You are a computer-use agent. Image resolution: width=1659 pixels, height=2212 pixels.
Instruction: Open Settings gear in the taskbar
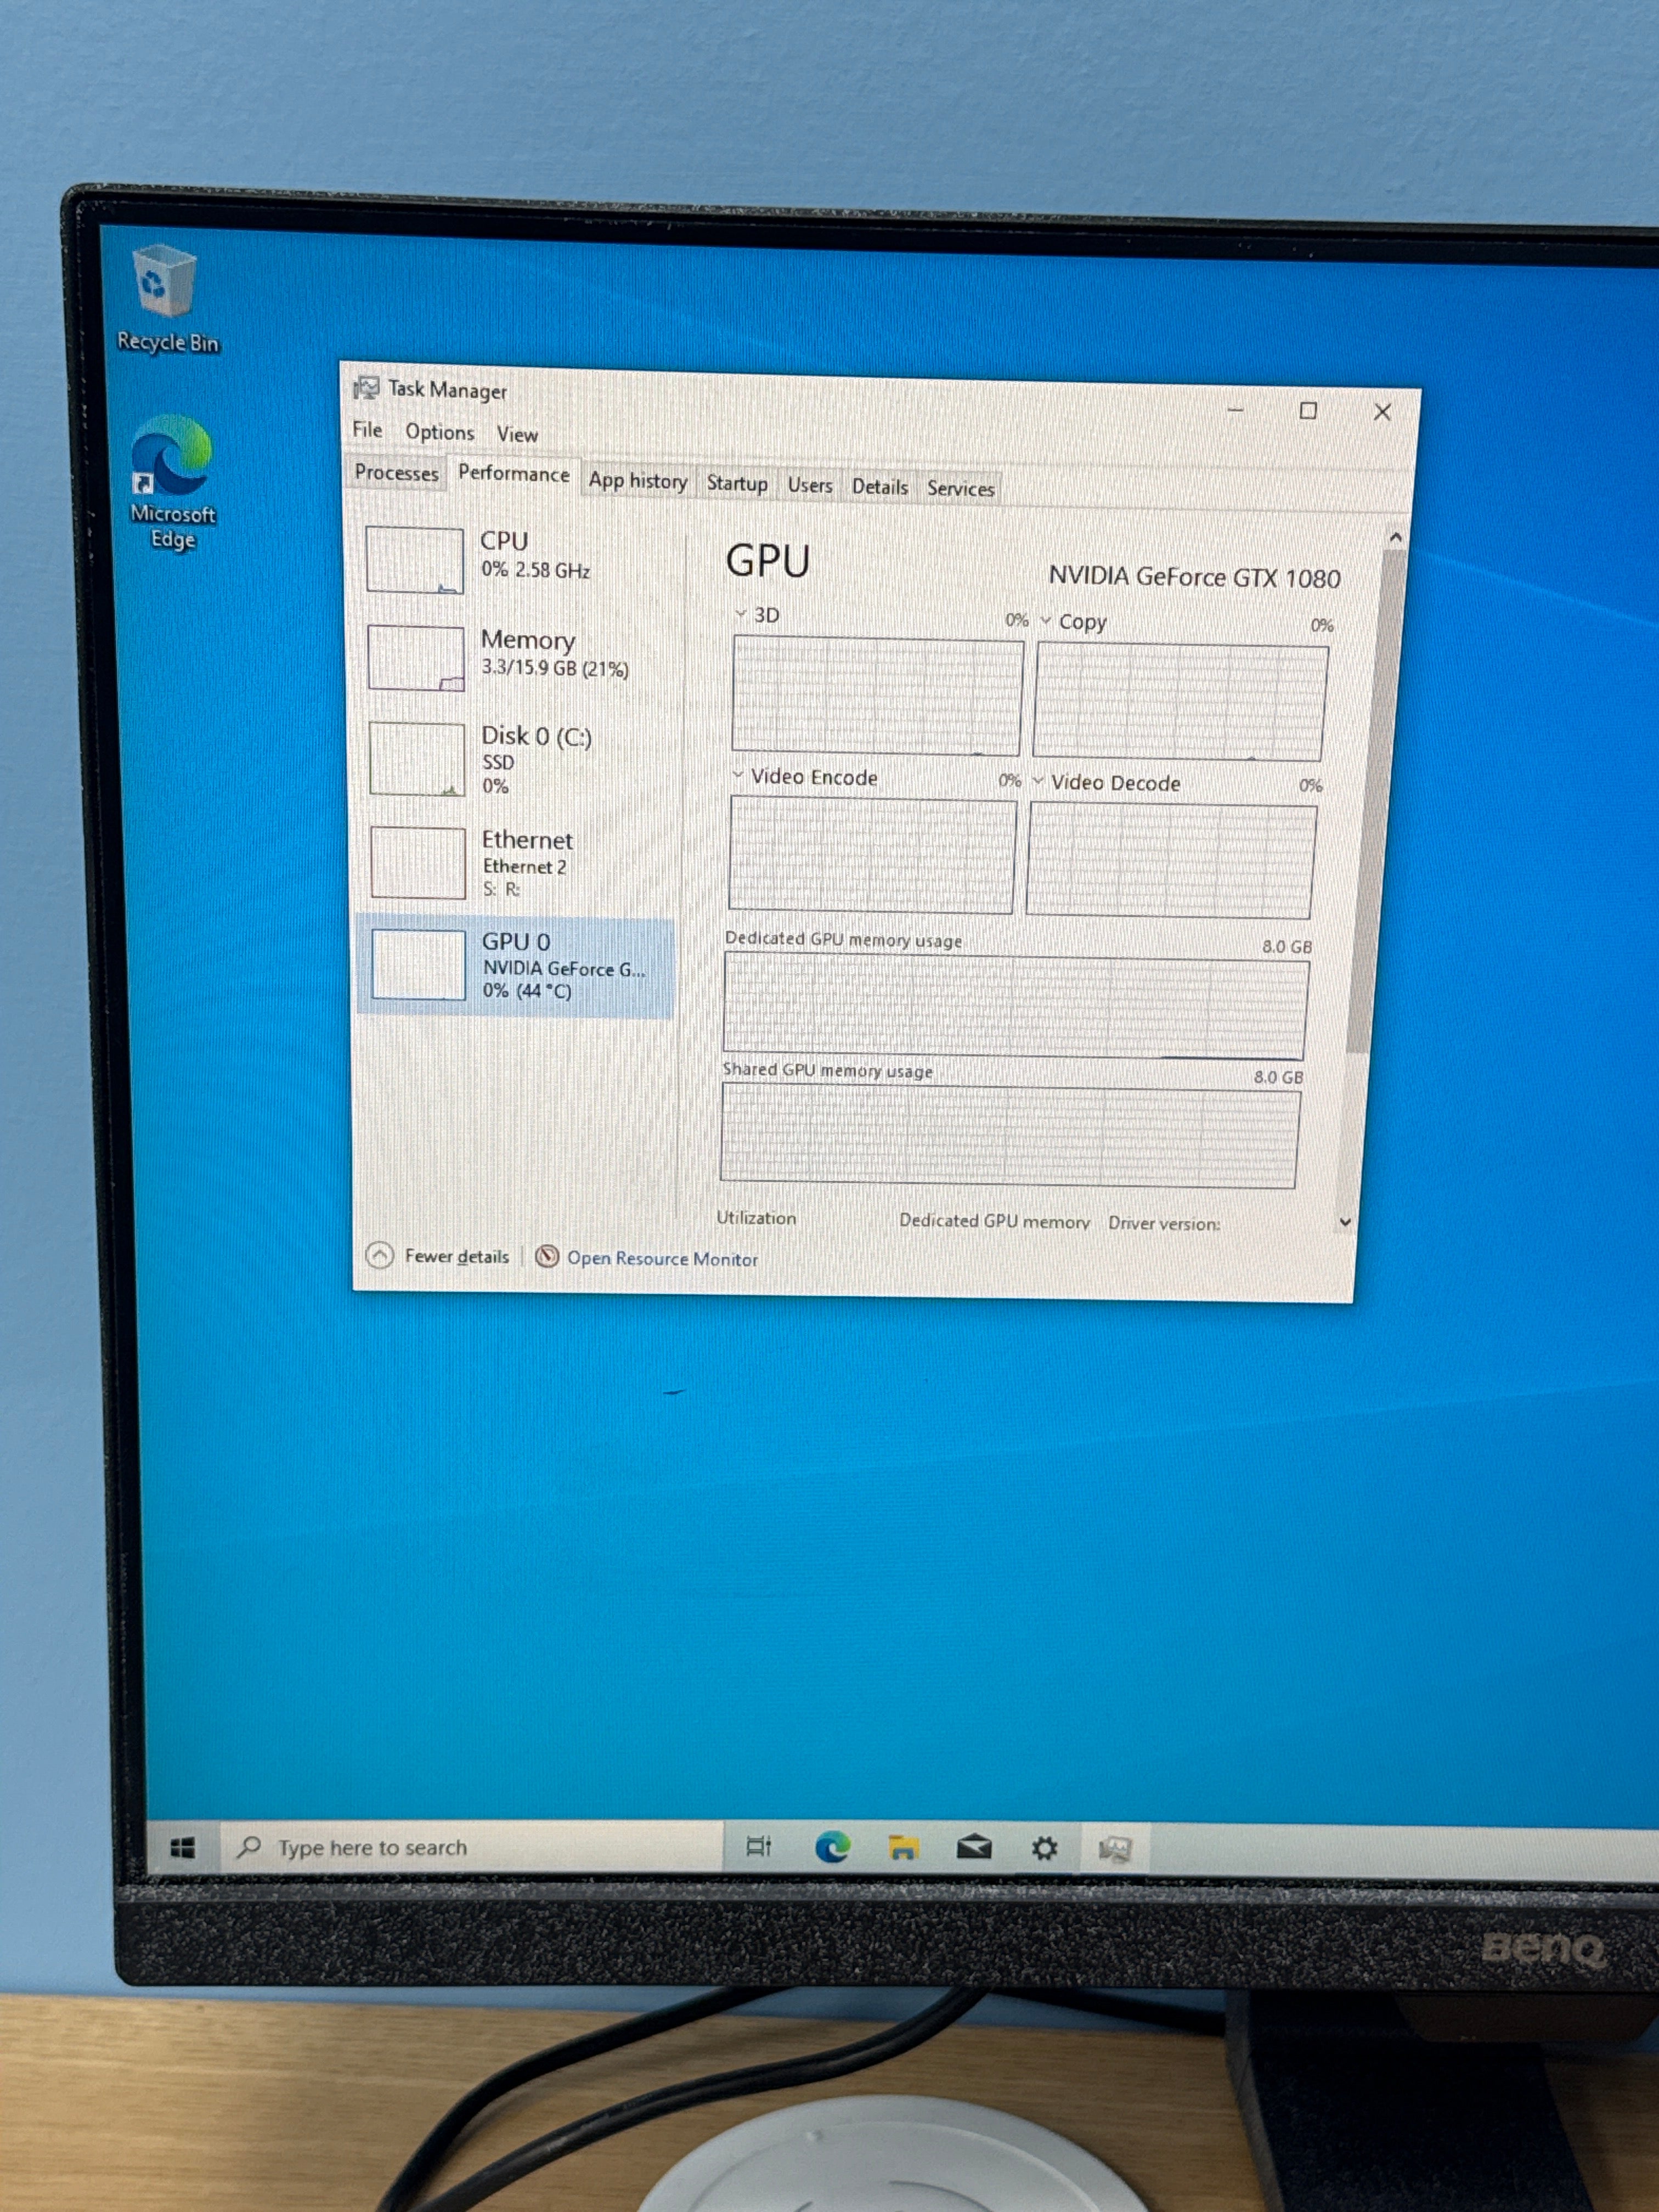tap(1044, 1848)
